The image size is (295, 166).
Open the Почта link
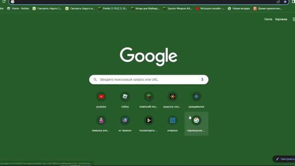268,19
